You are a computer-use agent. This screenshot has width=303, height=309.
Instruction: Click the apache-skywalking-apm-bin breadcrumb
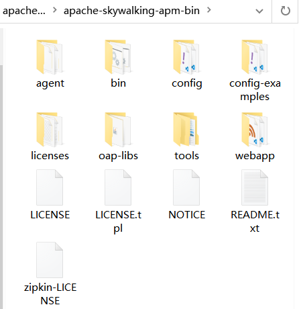point(131,11)
